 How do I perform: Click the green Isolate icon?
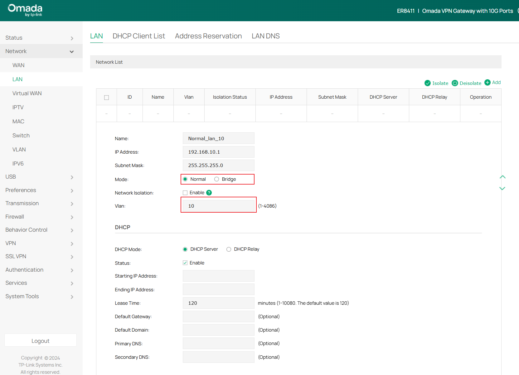pyautogui.click(x=428, y=83)
